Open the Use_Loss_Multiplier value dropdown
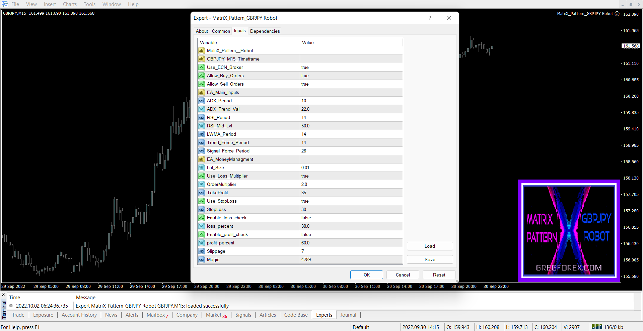The width and height of the screenshot is (643, 331). [351, 176]
